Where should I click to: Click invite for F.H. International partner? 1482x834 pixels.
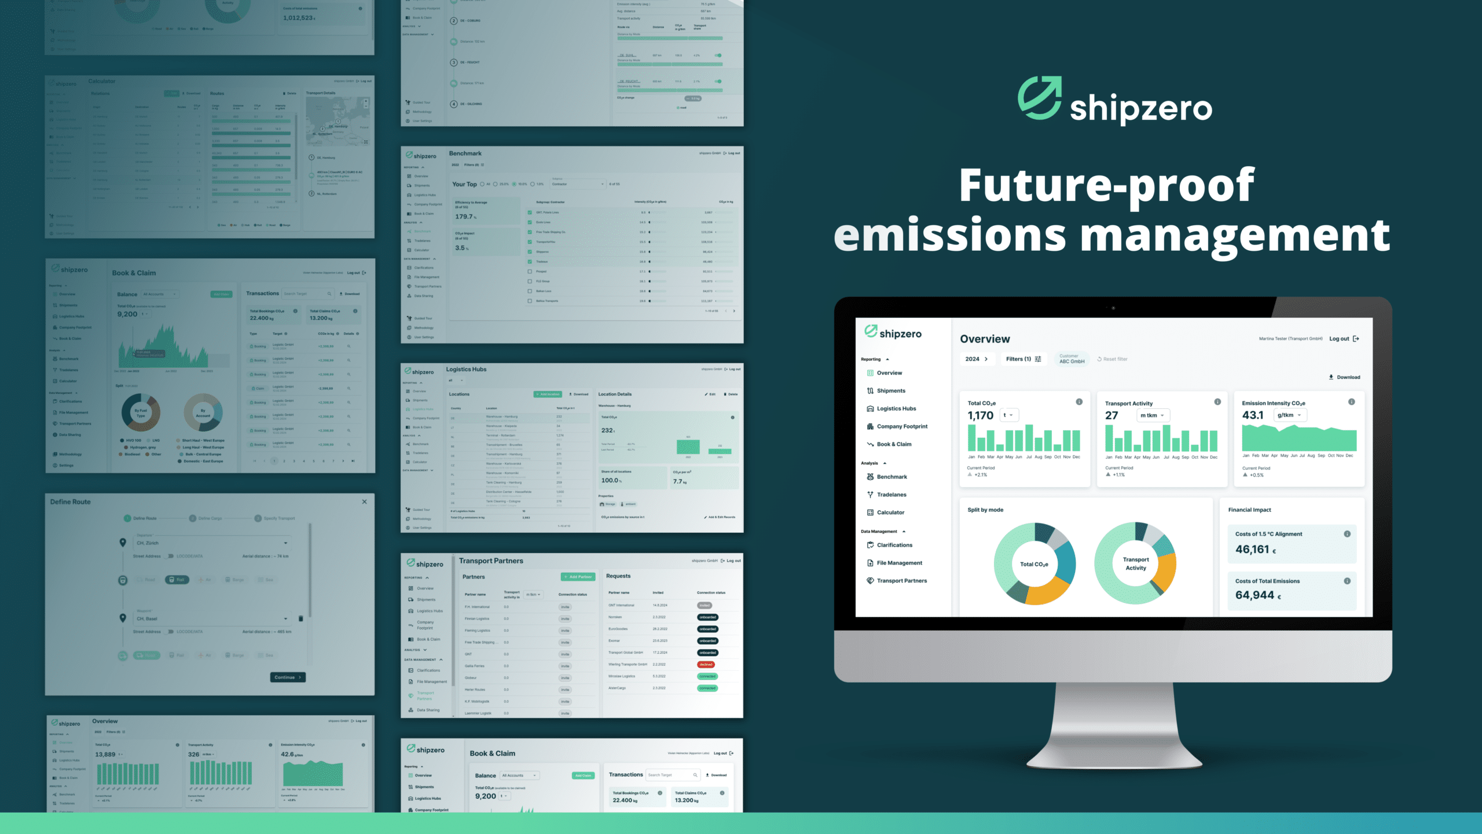tap(565, 607)
